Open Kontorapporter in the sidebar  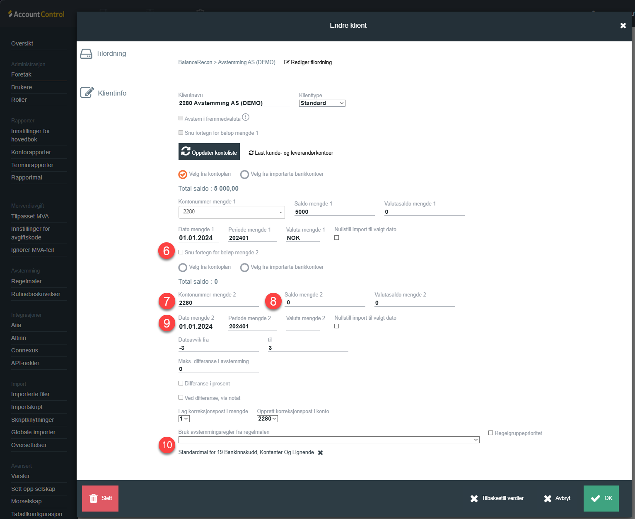click(x=31, y=152)
